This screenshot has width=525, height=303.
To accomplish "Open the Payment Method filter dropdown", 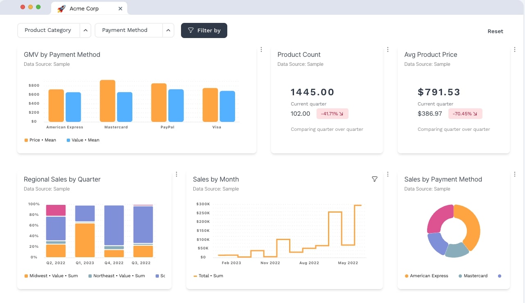I will [124, 30].
